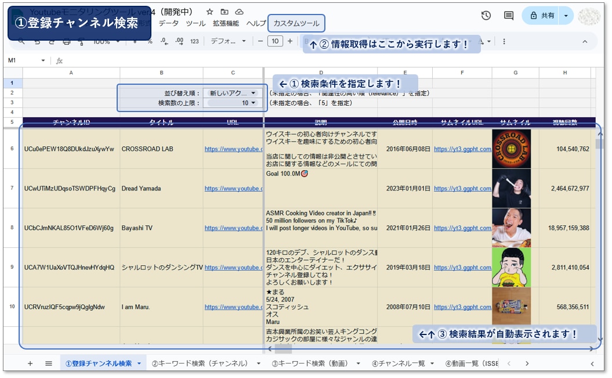Collapse the toolbar with the up chevron
This screenshot has width=612, height=378.
pos(585,41)
